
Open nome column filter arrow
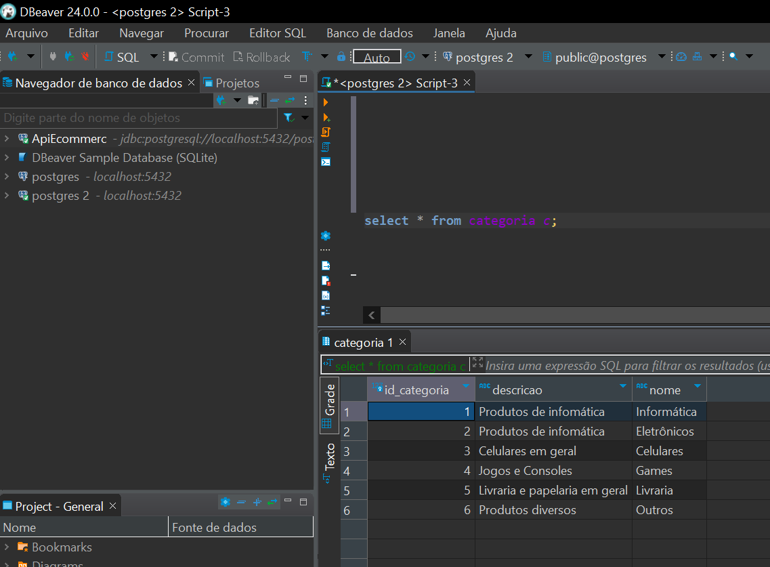[x=698, y=385]
